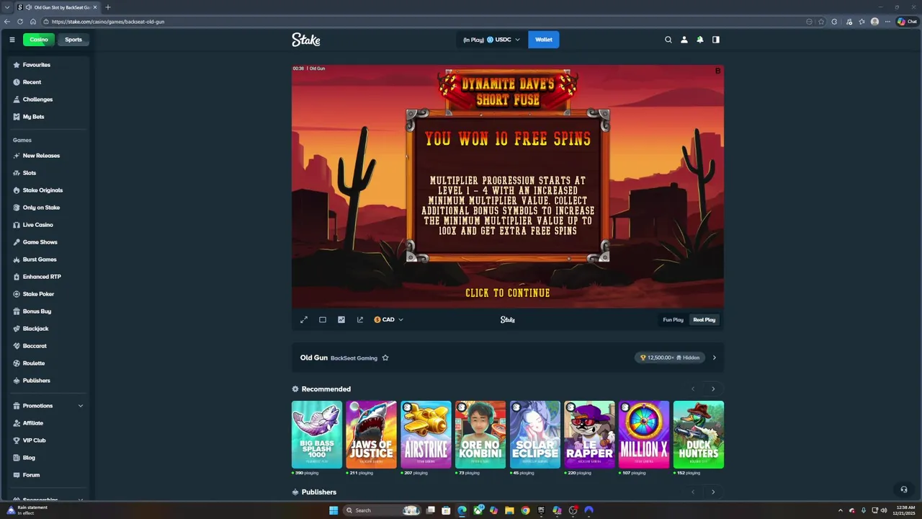
Task: Open Duck Hunters game thumbnail
Action: tap(699, 435)
